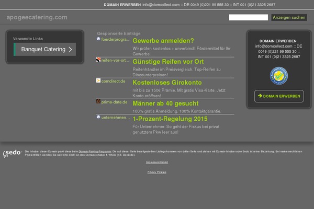Image resolution: width=314 pixels, height=209 pixels.
Task: Click the Gesponserte Einträge heading
Action: pos(119,33)
